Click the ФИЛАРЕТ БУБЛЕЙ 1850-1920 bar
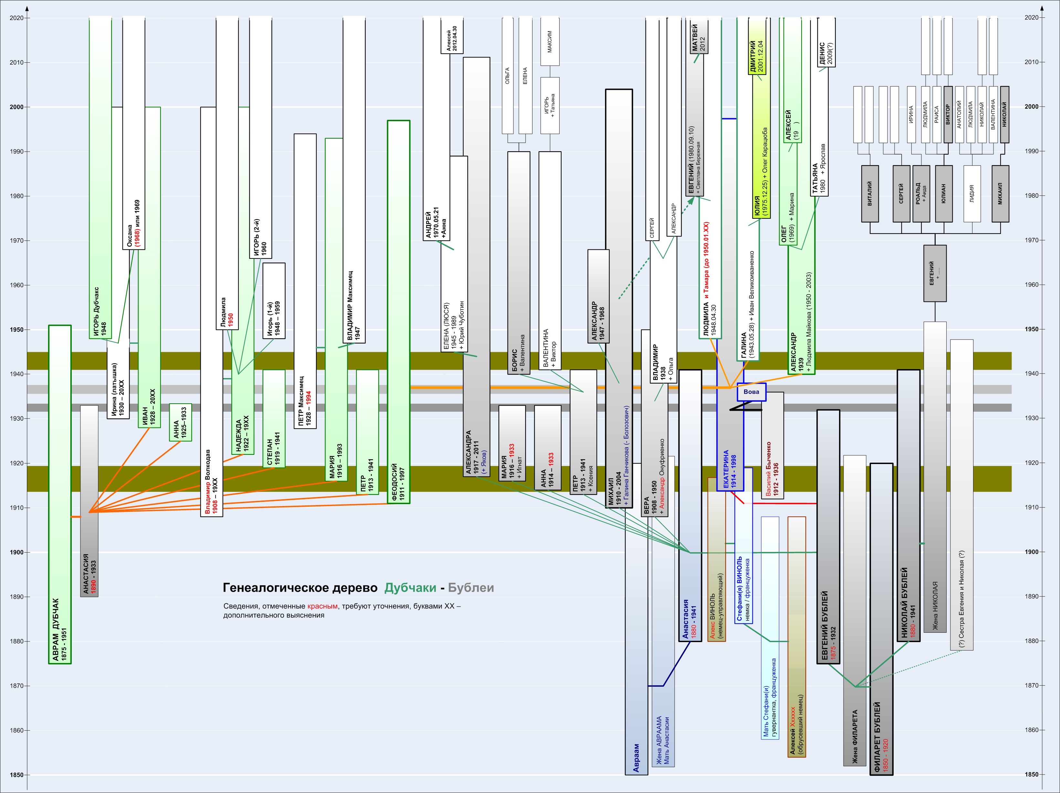This screenshot has width=1060, height=793. pyautogui.click(x=881, y=619)
